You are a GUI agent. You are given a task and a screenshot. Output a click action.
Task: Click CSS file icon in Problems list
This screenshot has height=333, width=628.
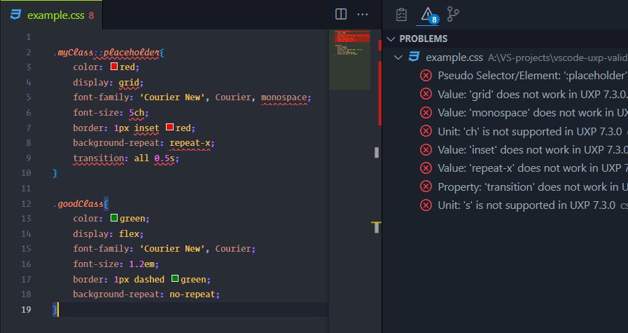(414, 57)
